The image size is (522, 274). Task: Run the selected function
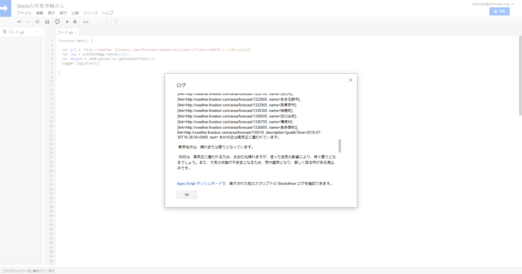point(67,22)
